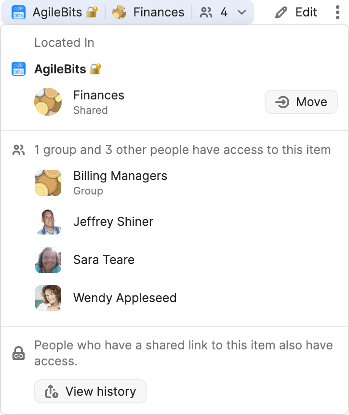
Task: Click the people icon beside the count 4
Action: (x=207, y=12)
